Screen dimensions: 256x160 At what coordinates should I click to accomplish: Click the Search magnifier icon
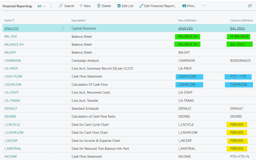point(61,6)
